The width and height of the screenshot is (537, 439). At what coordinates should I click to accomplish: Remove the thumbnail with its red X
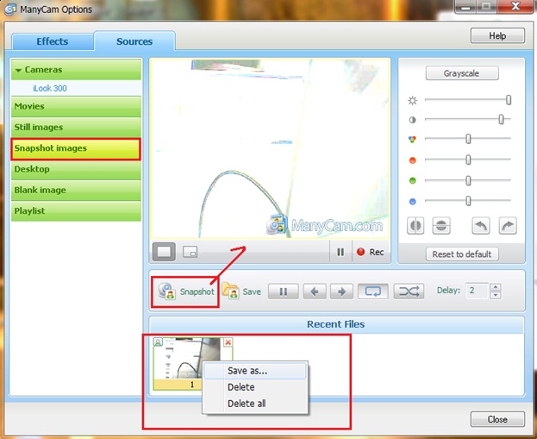[x=228, y=342]
